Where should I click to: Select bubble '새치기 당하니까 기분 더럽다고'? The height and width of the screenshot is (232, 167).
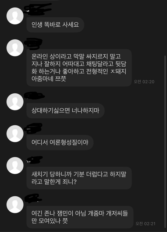pyautogui.click(x=79, y=178)
